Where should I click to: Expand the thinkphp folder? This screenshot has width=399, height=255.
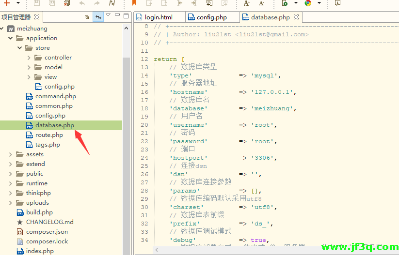point(11,193)
